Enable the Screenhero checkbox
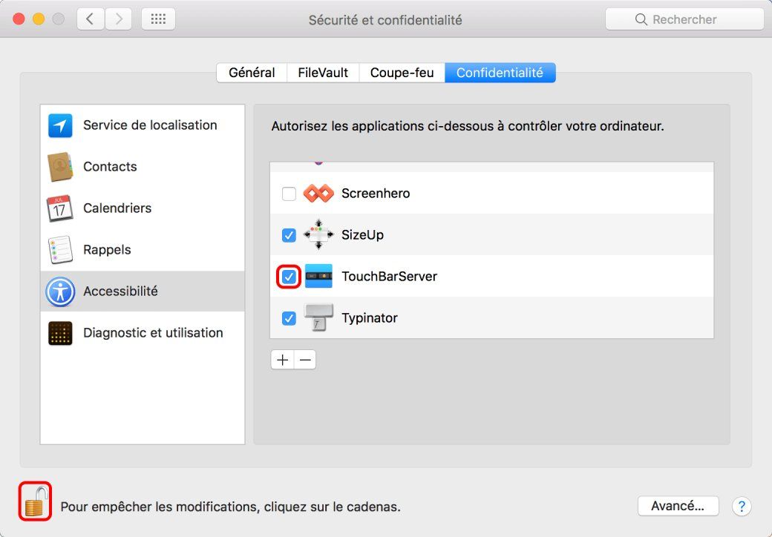The height and width of the screenshot is (537, 772). (x=288, y=193)
